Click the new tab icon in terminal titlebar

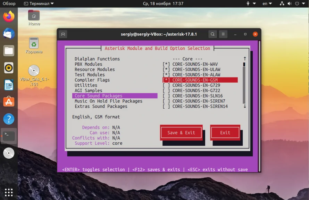click(x=63, y=34)
